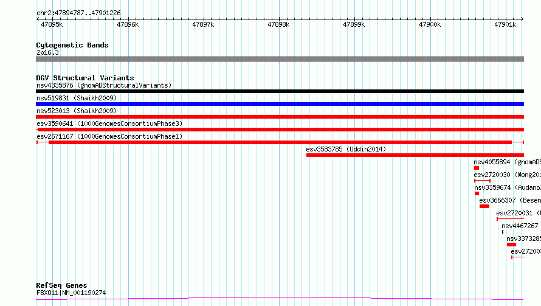The height and width of the screenshot is (306, 541).
Task: Click the red nsv523013 variant bar
Action: pyautogui.click(x=280, y=117)
